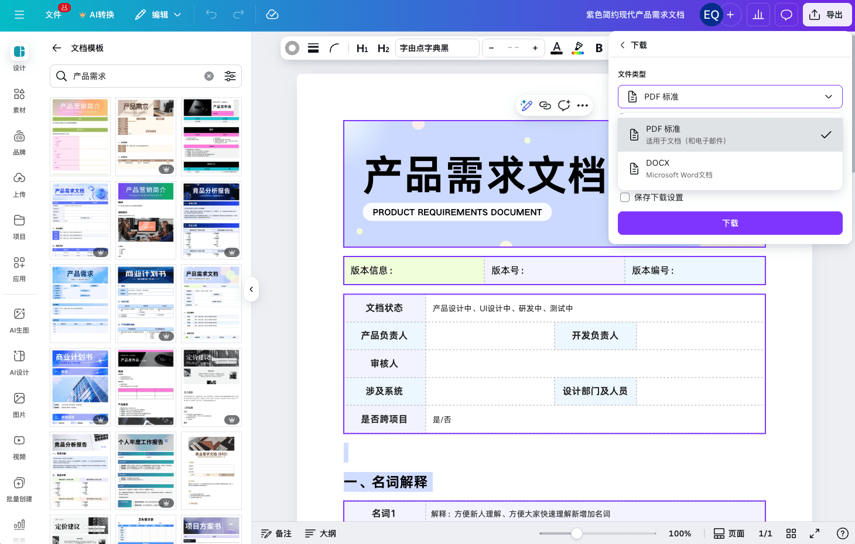Increase the font size

(x=535, y=48)
